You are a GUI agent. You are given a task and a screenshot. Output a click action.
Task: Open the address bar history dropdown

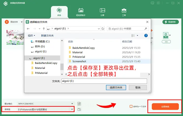(99, 29)
